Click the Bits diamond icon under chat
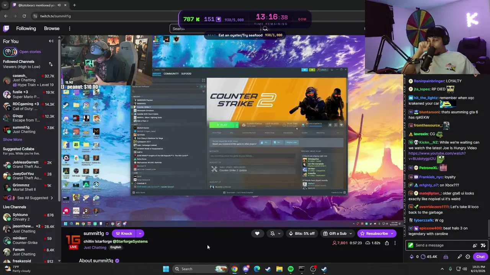The image size is (490, 275). tap(412, 257)
